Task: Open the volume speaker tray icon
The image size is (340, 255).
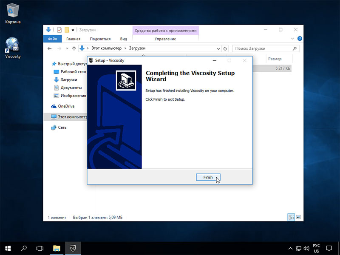Action: [306, 249]
